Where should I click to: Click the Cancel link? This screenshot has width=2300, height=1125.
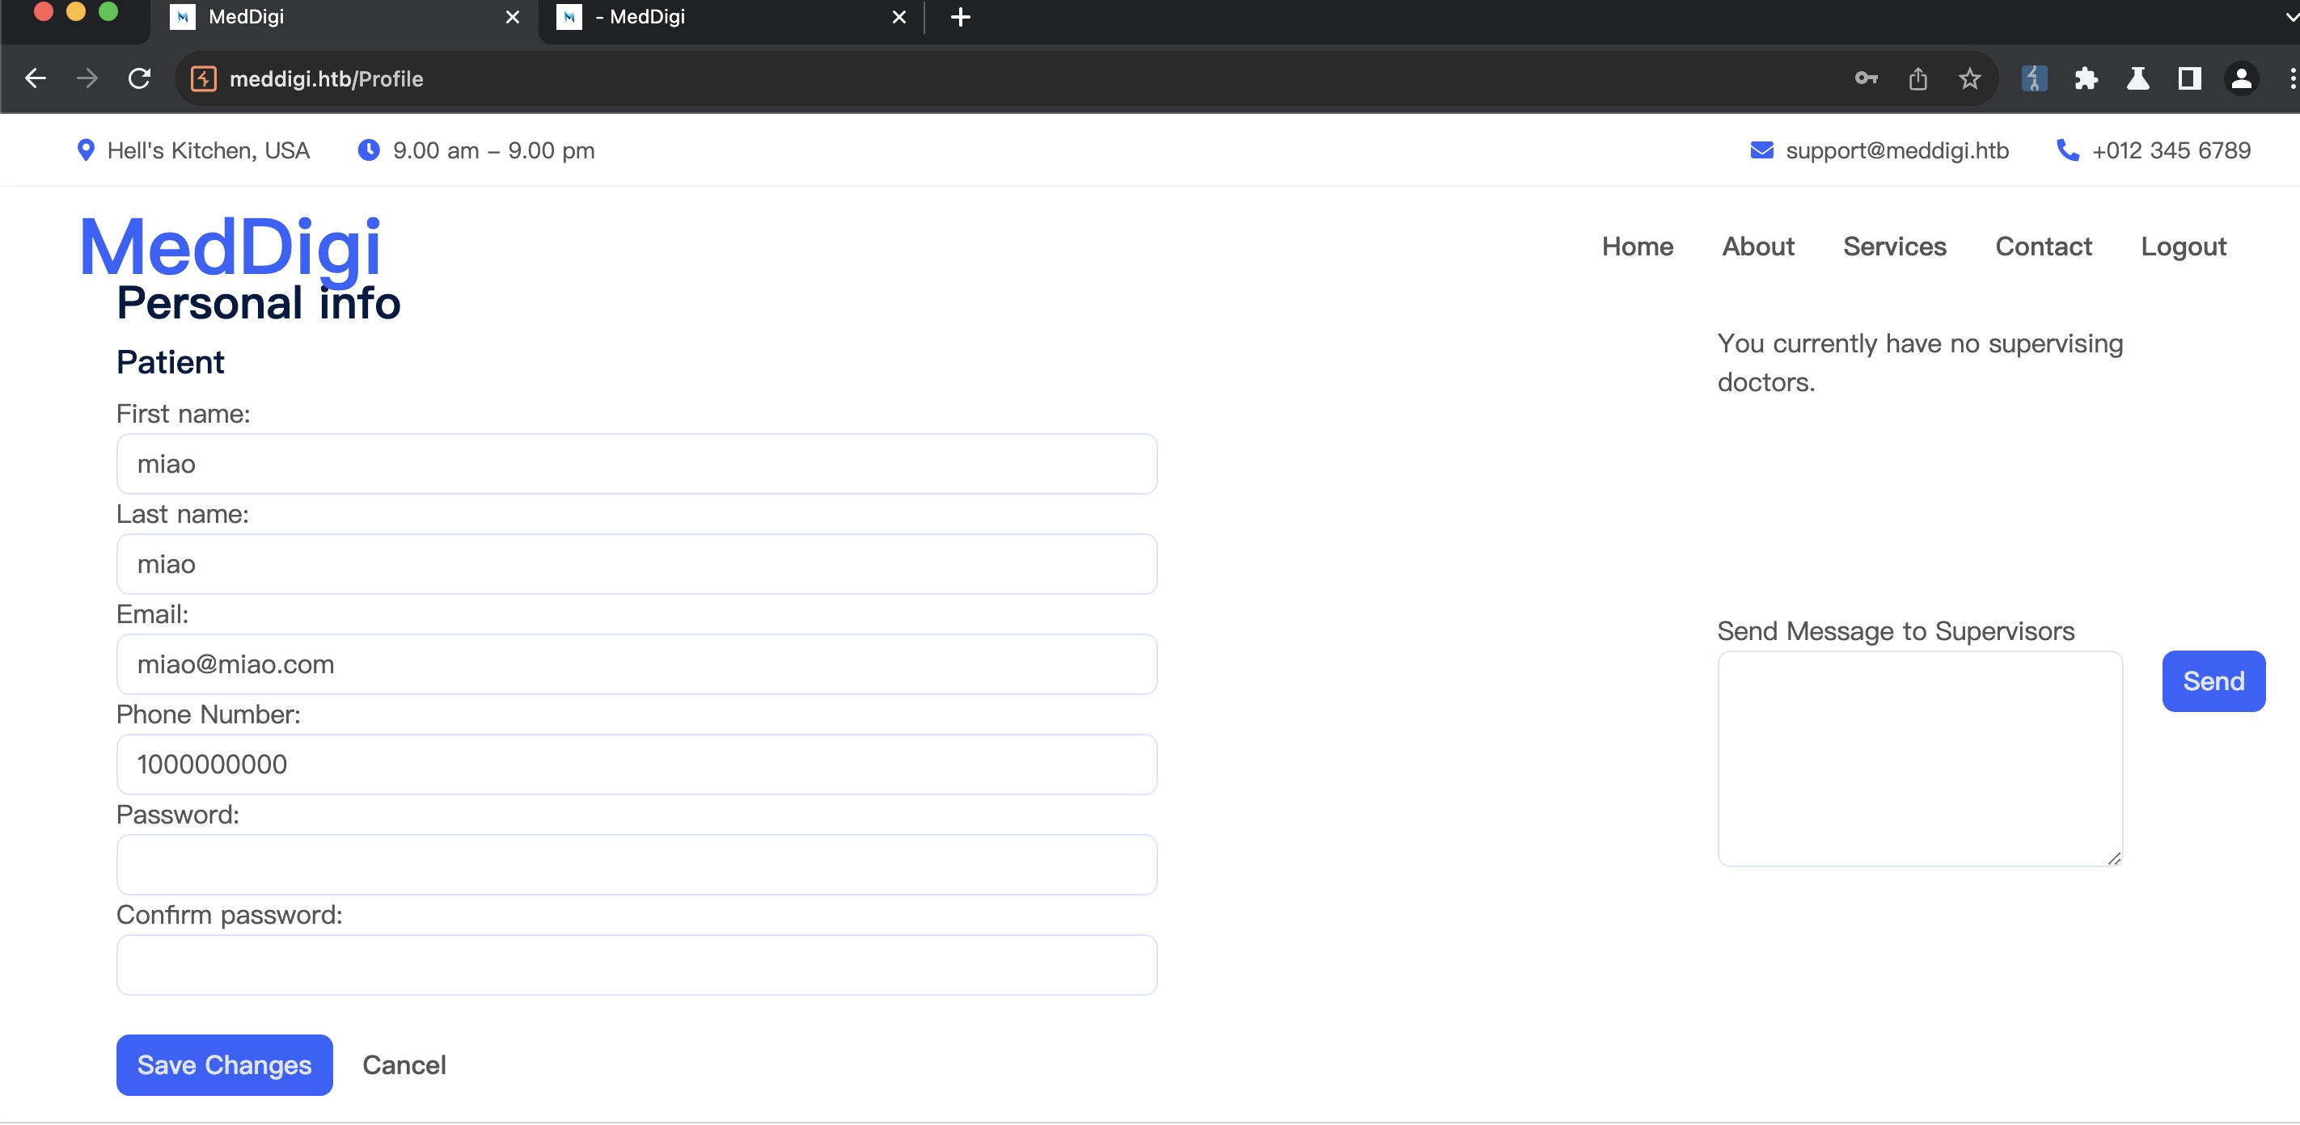pos(404,1064)
